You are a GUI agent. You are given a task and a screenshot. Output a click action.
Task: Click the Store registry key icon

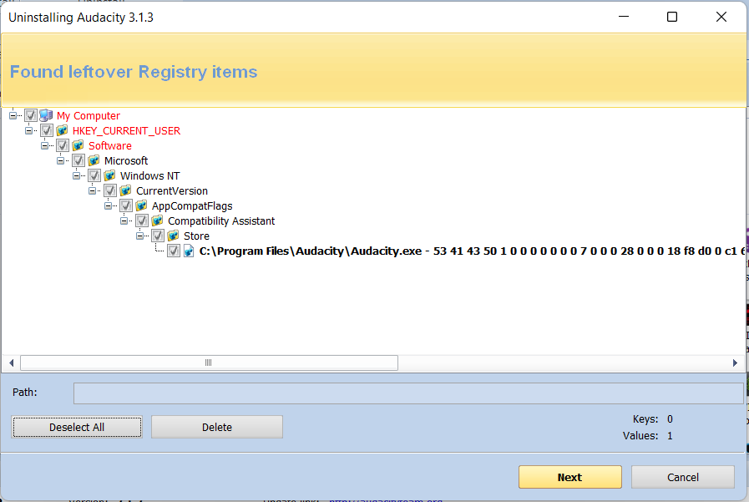(x=174, y=236)
